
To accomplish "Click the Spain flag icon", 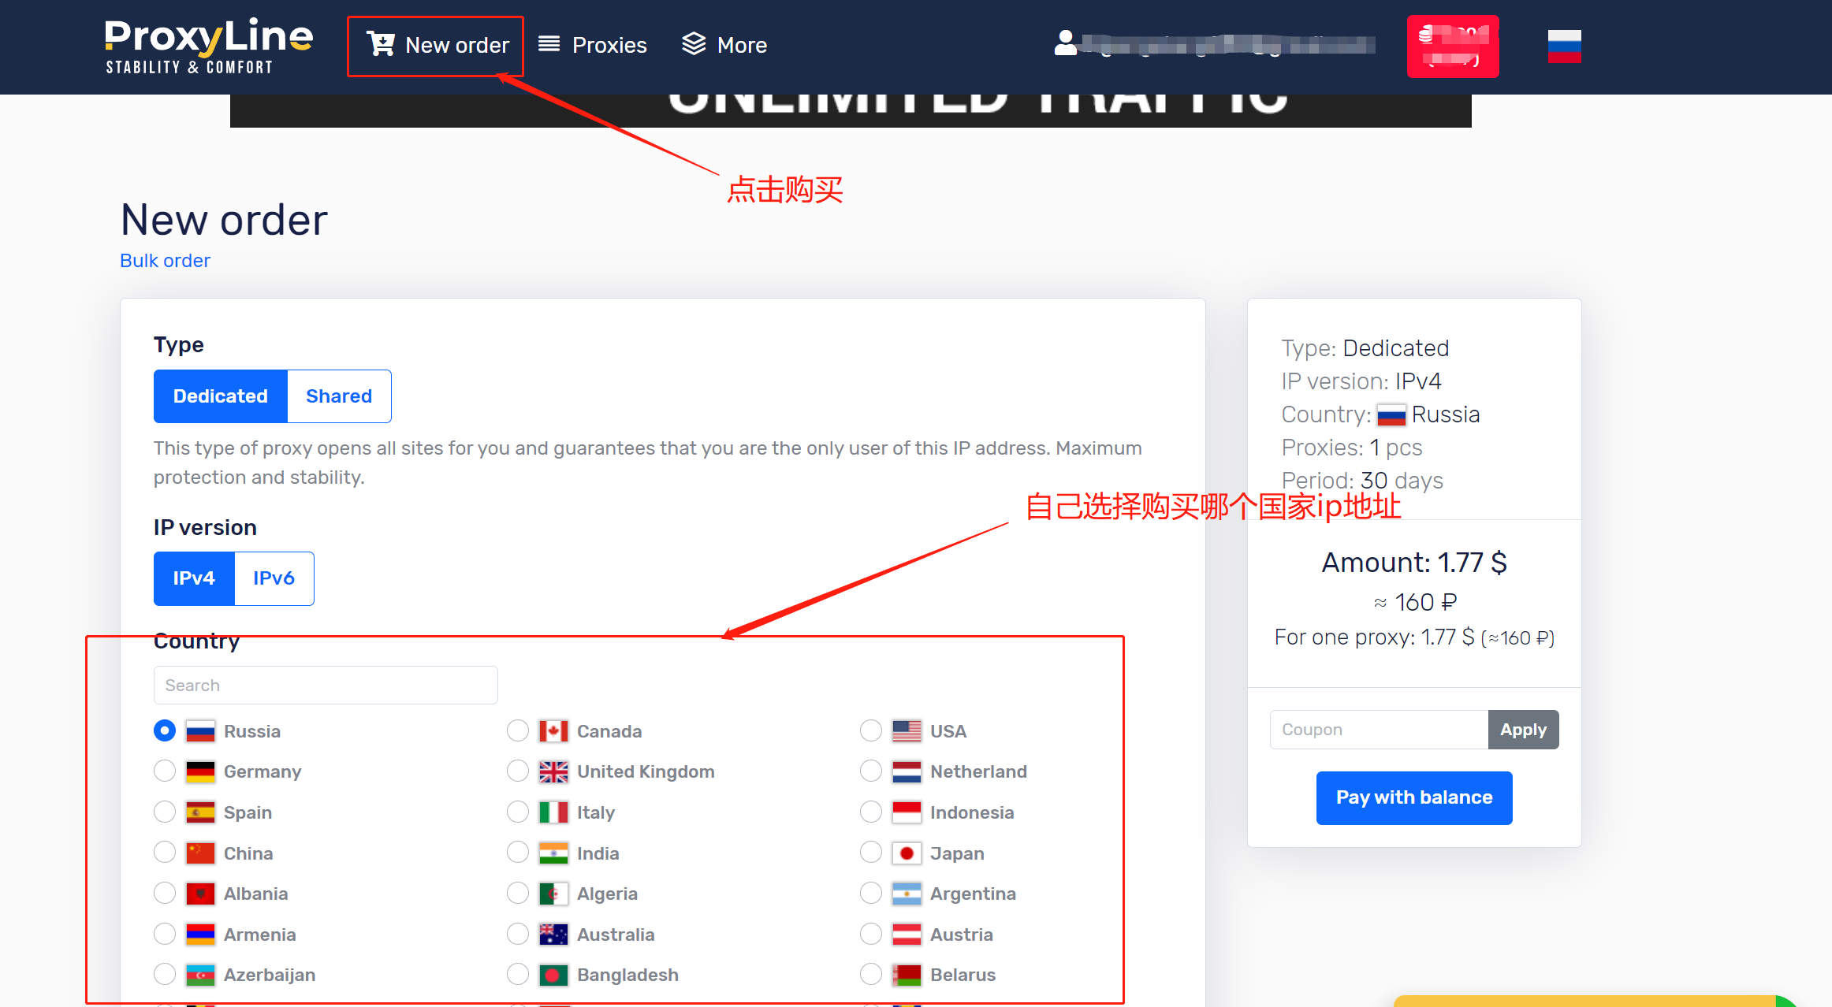I will [200, 812].
